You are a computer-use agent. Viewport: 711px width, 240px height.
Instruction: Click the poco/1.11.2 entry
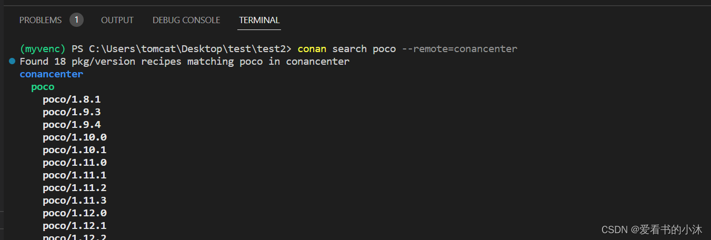tap(75, 188)
